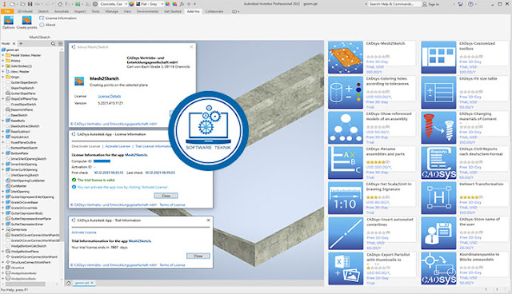Click the green Update icon in toolbar

[78, 4]
